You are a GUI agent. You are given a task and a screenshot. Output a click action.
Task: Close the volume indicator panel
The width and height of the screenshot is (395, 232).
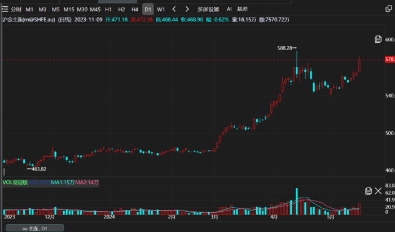[x=379, y=191]
